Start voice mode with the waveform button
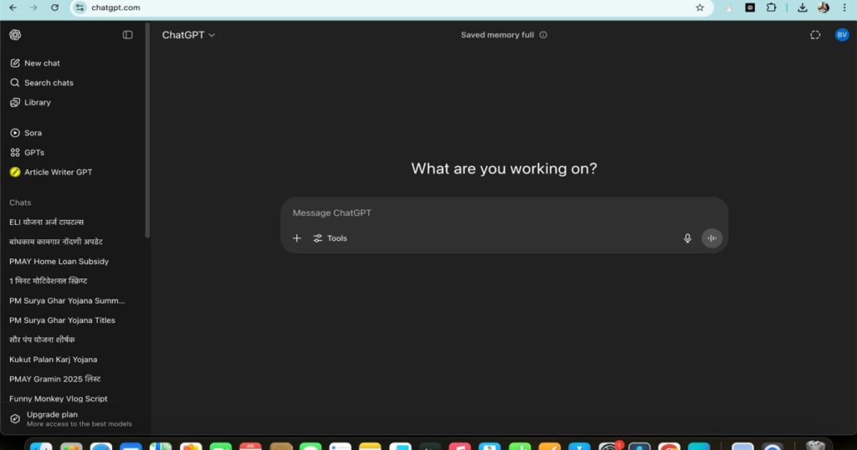The image size is (857, 450). pyautogui.click(x=711, y=238)
